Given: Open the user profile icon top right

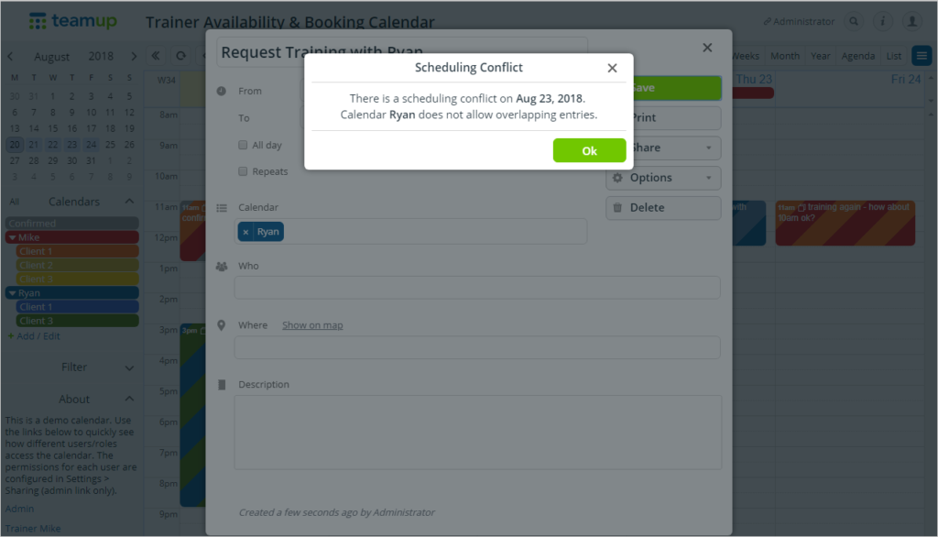Looking at the screenshot, I should (913, 20).
